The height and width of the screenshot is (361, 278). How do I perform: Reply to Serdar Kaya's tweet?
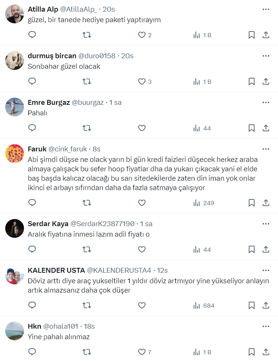32,249
